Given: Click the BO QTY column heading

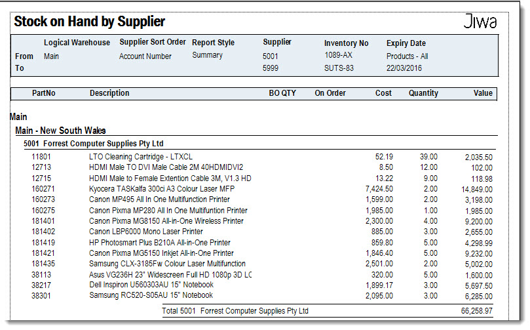Looking at the screenshot, I should pyautogui.click(x=282, y=93).
